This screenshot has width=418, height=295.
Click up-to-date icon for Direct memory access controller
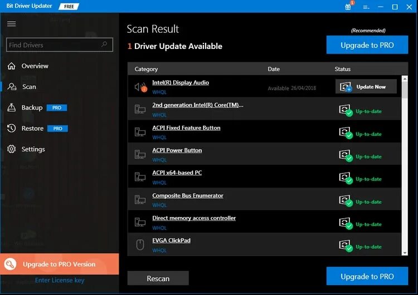pos(346,223)
